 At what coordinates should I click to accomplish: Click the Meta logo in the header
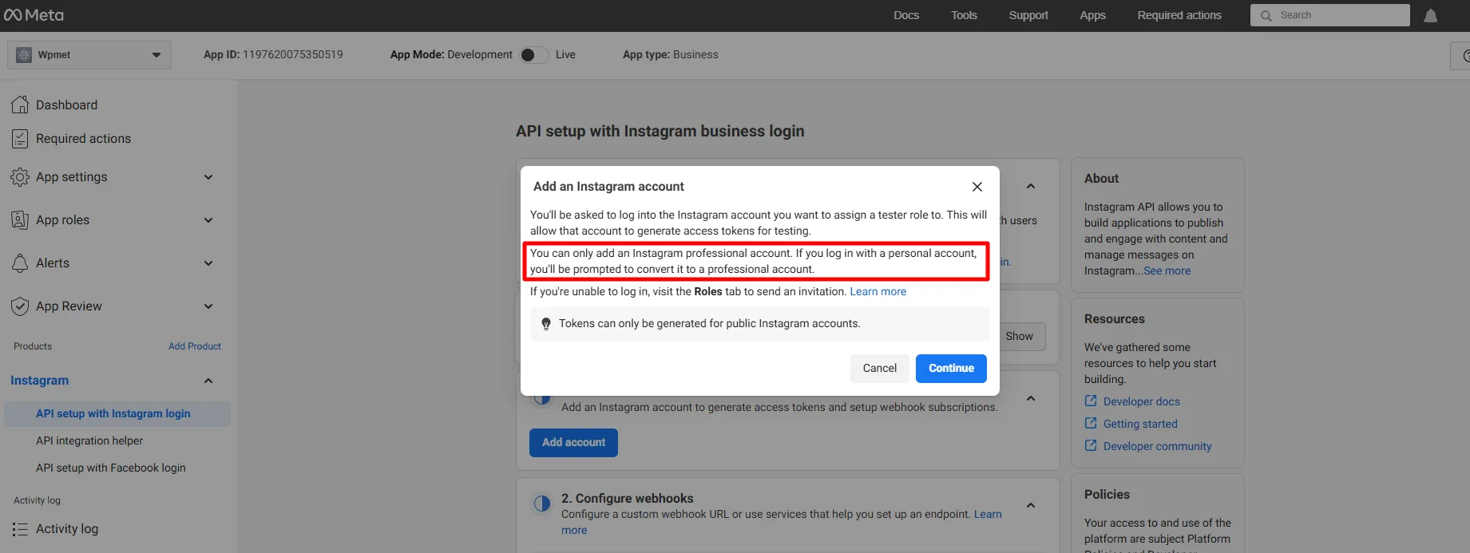(x=34, y=15)
